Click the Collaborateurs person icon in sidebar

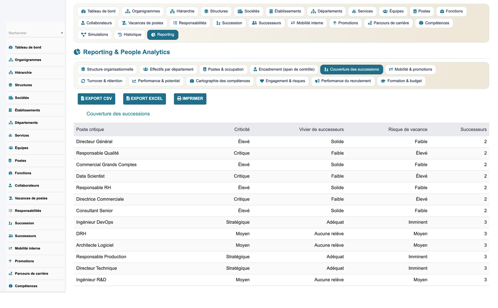tap(10, 186)
